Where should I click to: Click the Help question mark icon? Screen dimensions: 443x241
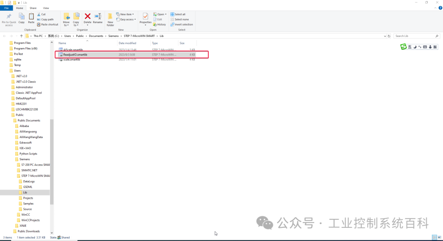point(440,8)
